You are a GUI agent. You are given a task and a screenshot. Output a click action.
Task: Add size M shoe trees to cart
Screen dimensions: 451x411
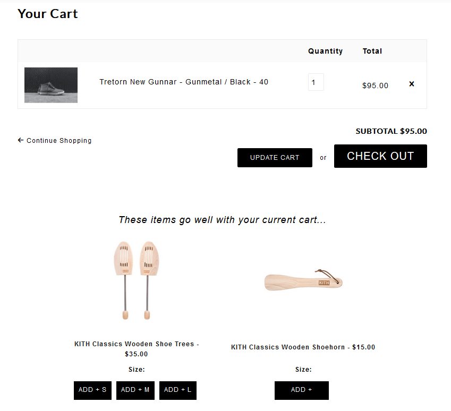(x=135, y=390)
